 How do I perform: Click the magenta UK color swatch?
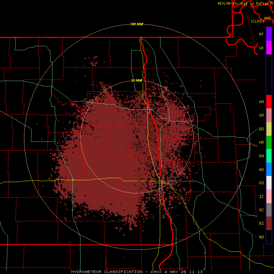tap(269, 48)
